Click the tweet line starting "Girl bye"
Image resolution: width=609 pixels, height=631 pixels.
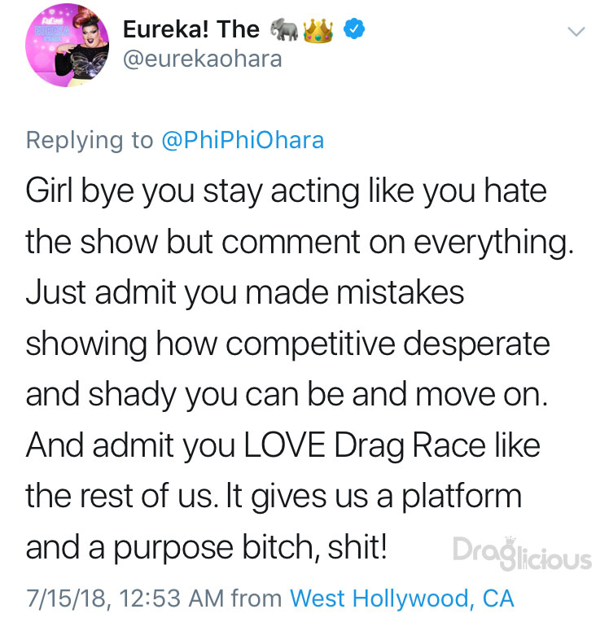[287, 191]
